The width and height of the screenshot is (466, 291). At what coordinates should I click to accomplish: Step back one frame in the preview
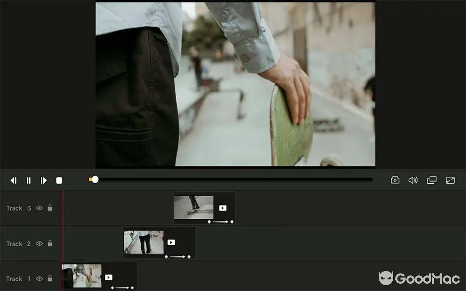(x=13, y=180)
